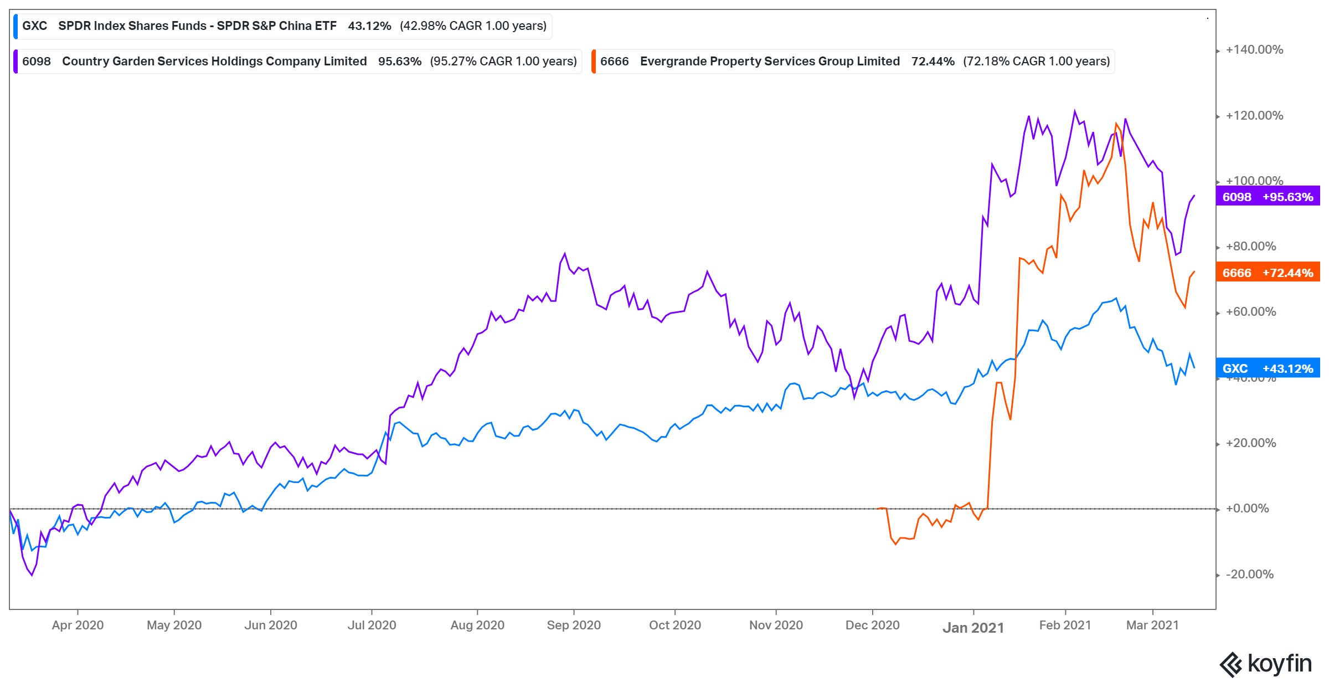
Task: Click the orange 6666 legend color bar
Action: 594,61
